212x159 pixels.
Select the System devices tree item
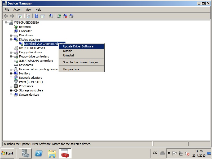(x=29, y=95)
